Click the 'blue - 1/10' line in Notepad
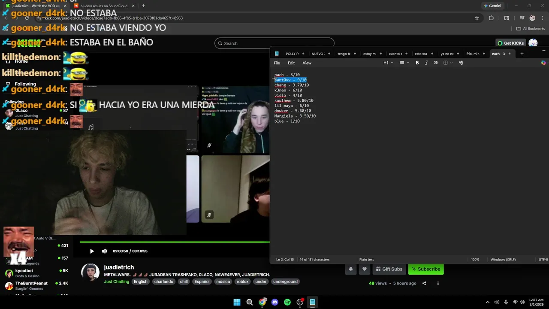 coord(287,121)
